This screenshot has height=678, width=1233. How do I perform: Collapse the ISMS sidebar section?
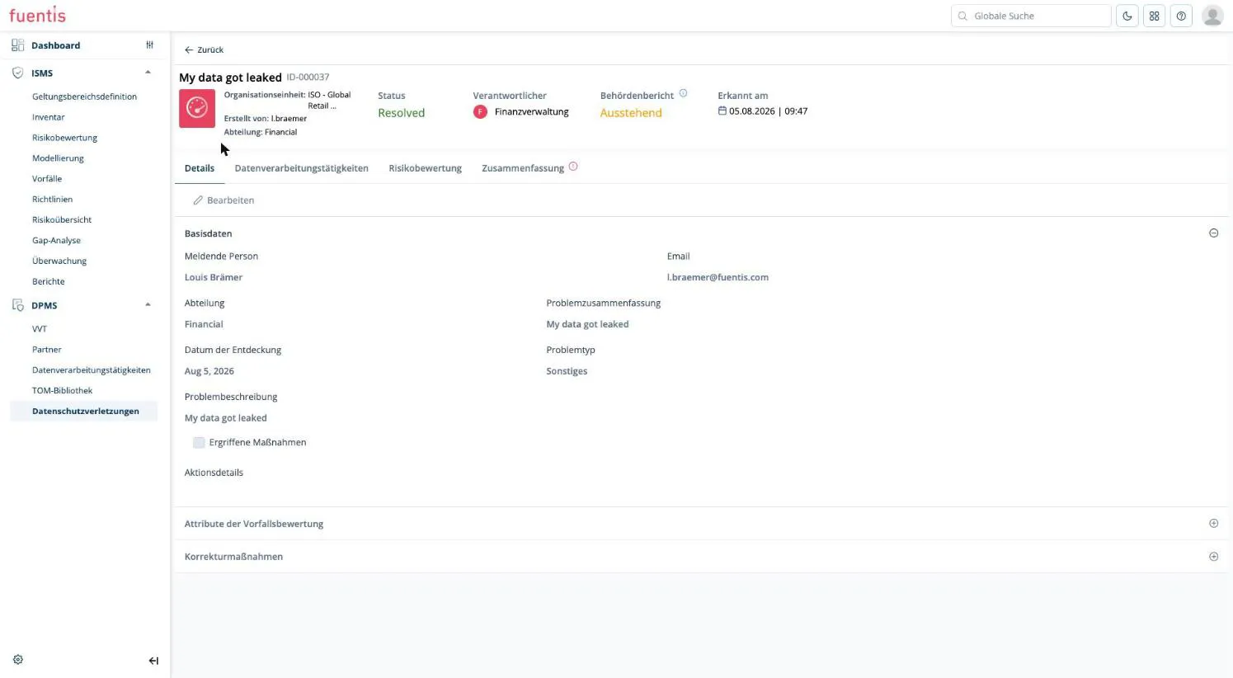[148, 73]
